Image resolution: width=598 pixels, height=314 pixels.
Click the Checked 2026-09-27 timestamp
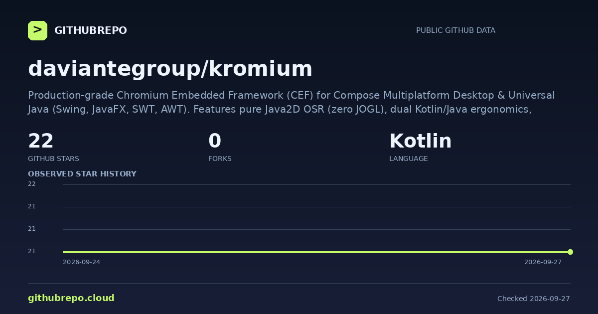pos(534,299)
